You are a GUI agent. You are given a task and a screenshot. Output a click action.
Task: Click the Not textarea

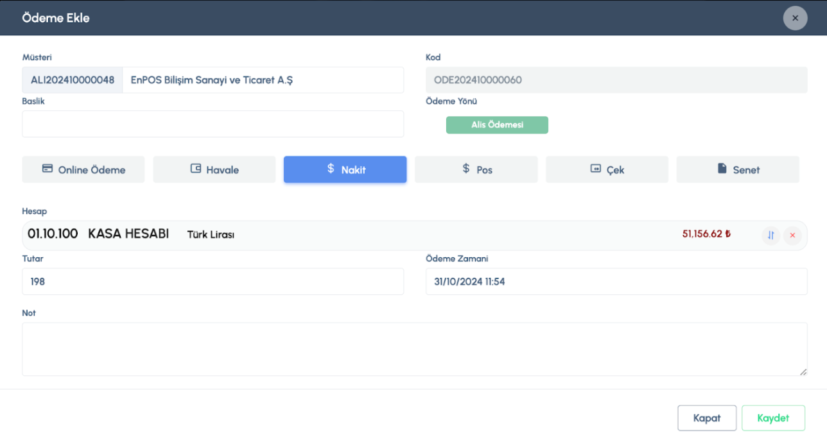414,349
